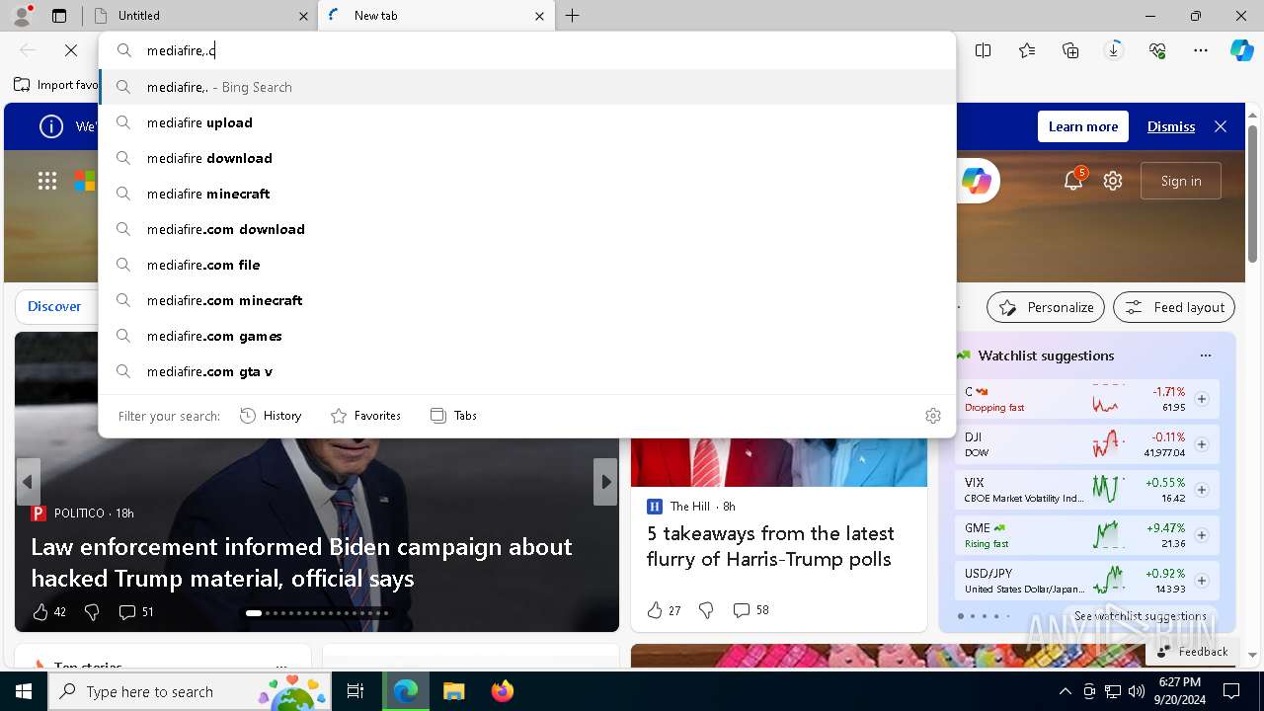Open the Windows Start menu
Viewport: 1264px width, 711px height.
pos(24,691)
